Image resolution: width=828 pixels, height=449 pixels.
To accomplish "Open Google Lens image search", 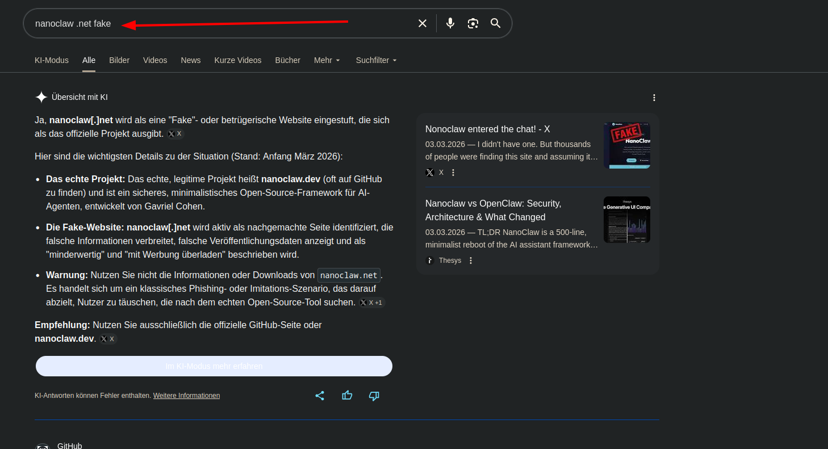I will click(473, 23).
